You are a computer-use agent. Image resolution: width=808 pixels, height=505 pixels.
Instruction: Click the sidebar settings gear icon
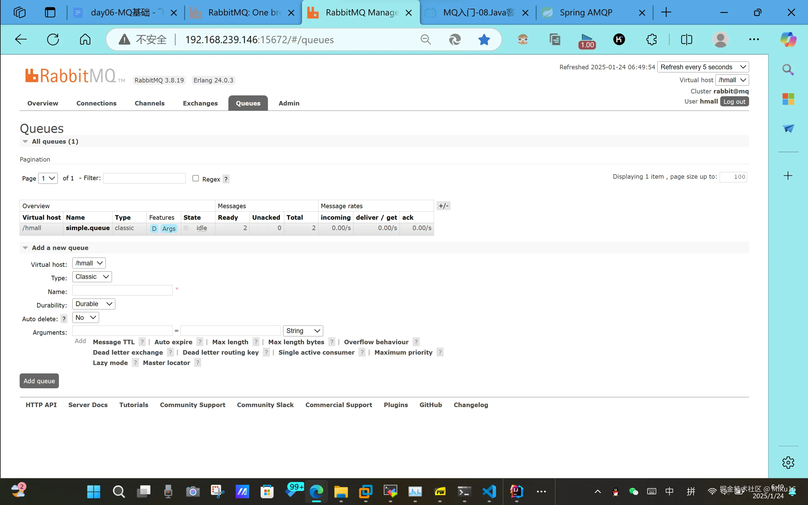click(788, 462)
